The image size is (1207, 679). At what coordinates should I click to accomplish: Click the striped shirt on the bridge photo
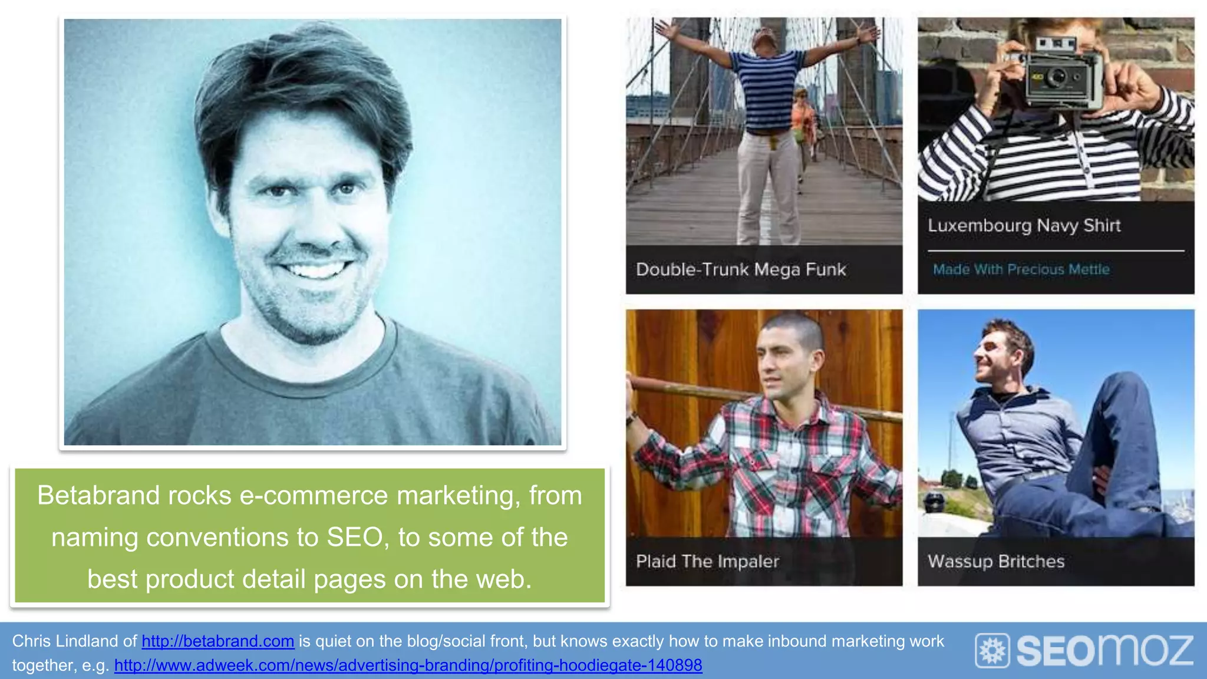[767, 90]
